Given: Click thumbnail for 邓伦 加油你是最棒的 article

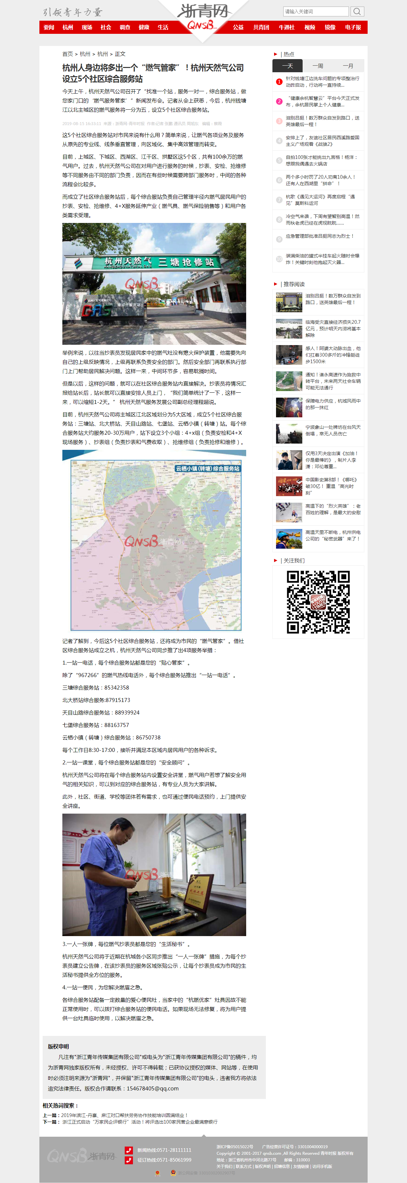Looking at the screenshot, I should (x=289, y=460).
